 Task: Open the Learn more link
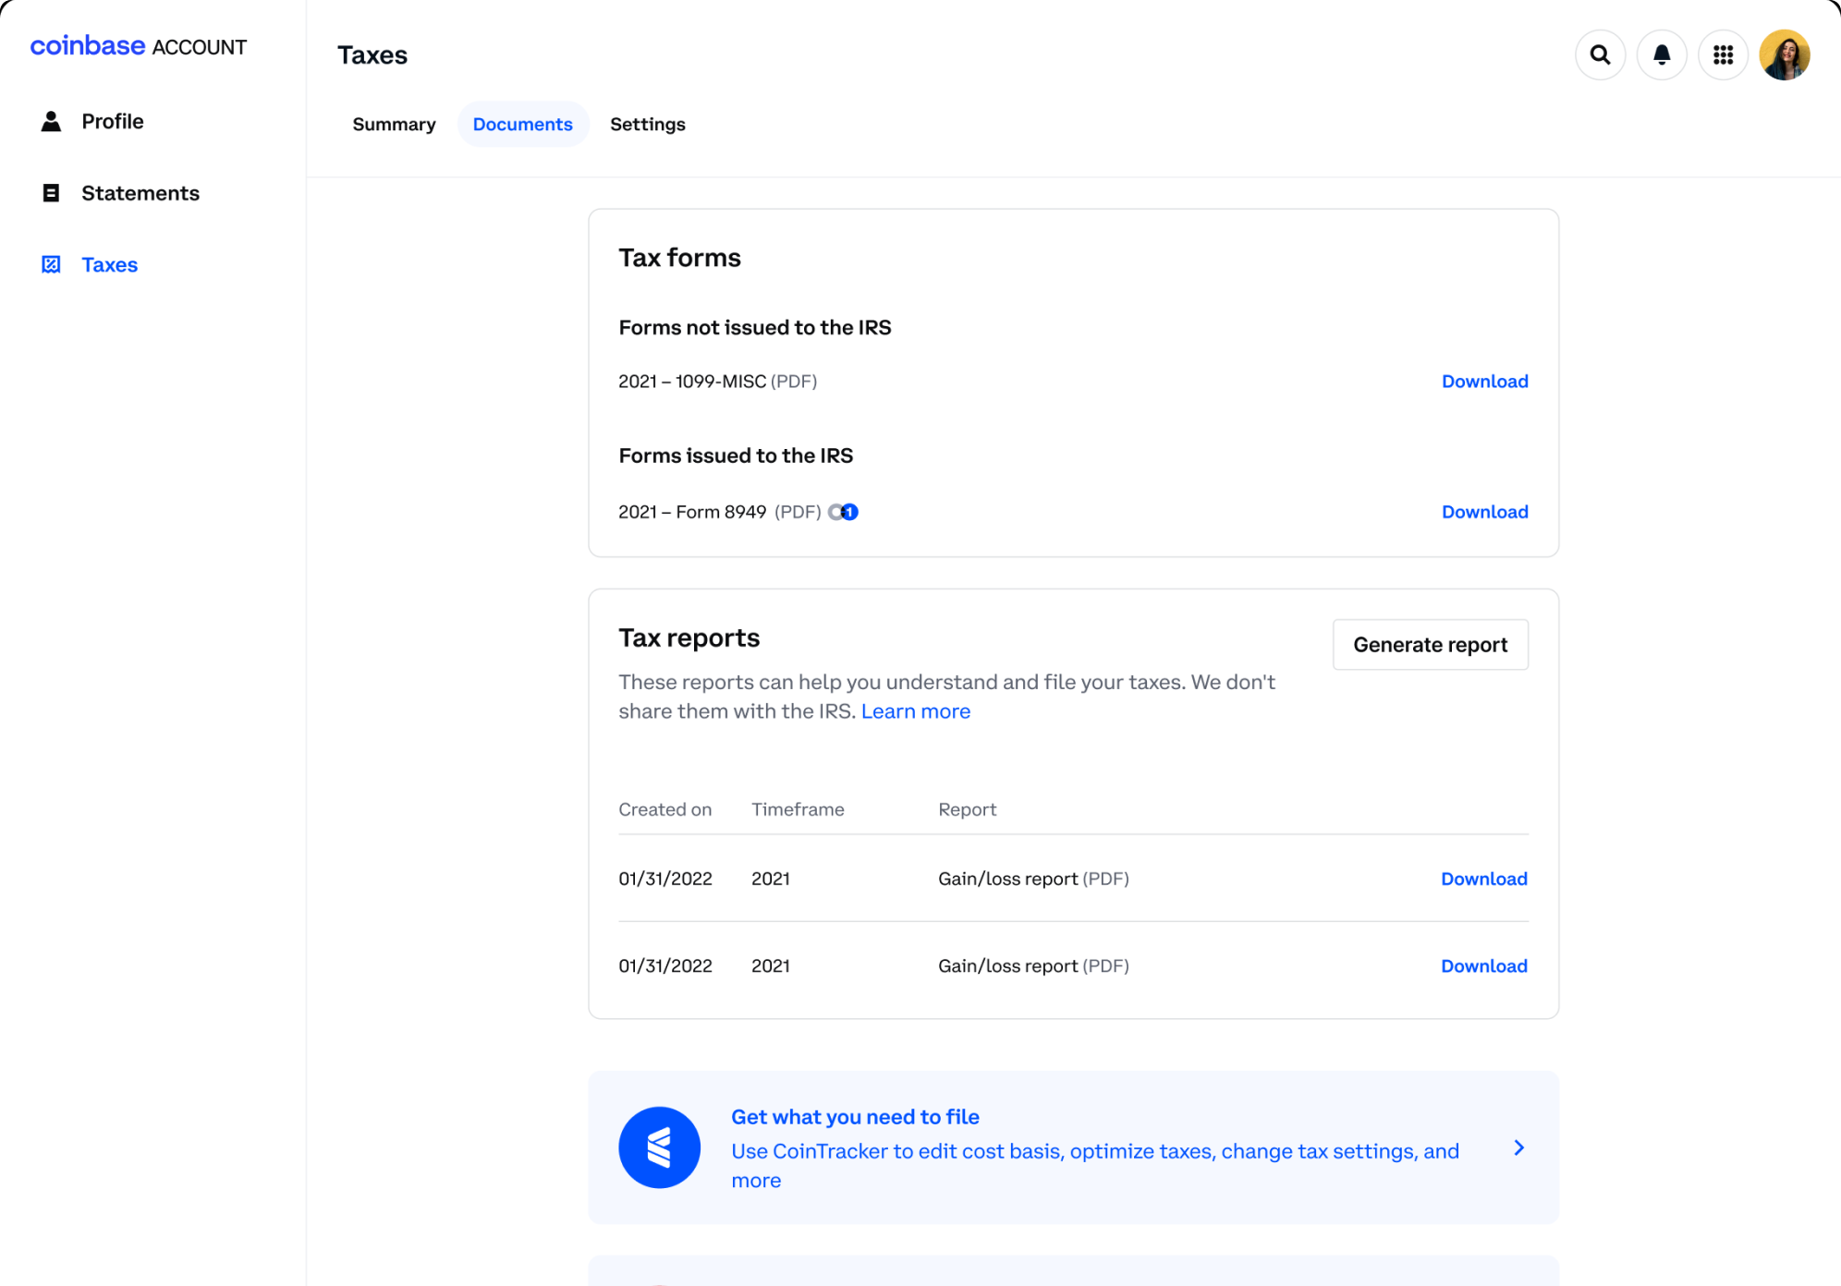pos(915,711)
